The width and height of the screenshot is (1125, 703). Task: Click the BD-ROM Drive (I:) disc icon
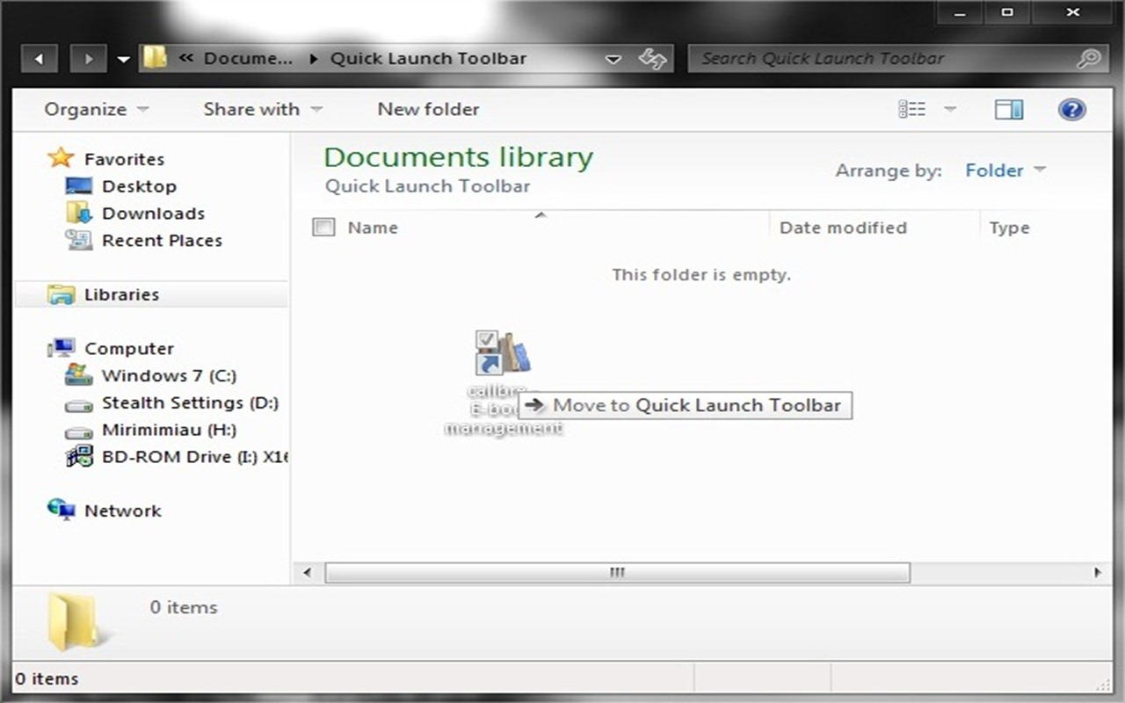(x=78, y=457)
